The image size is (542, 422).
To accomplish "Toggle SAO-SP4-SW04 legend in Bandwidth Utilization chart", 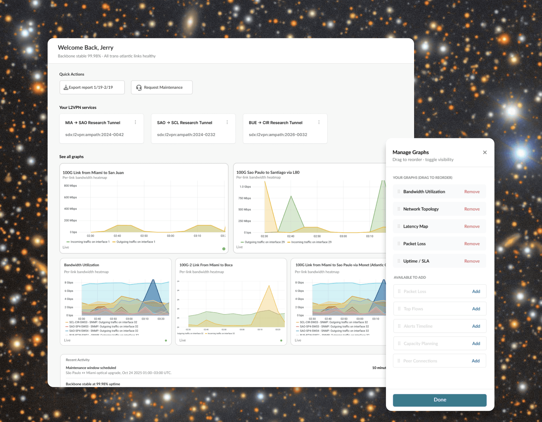I will (102, 331).
